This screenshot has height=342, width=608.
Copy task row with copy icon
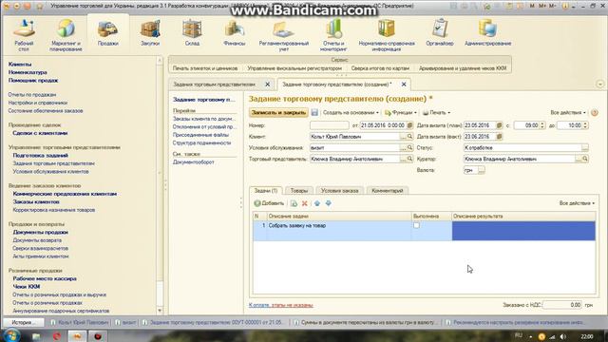pyautogui.click(x=294, y=203)
